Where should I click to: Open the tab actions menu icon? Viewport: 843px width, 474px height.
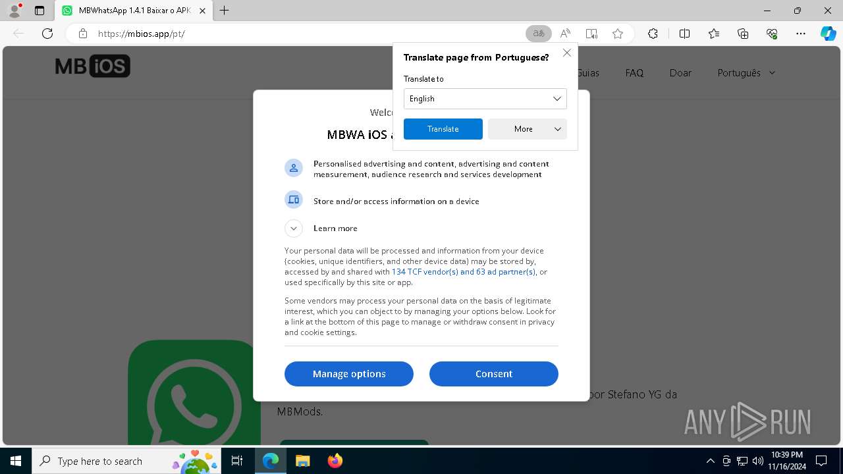[x=40, y=11]
